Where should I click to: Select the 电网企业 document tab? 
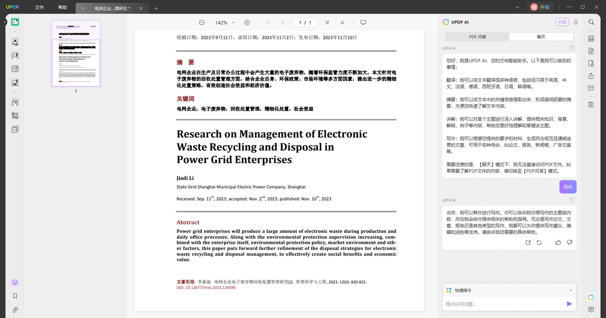(x=112, y=9)
